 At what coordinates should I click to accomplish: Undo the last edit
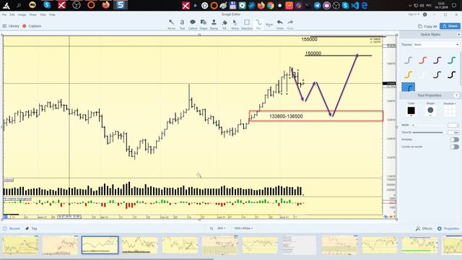click(280, 24)
